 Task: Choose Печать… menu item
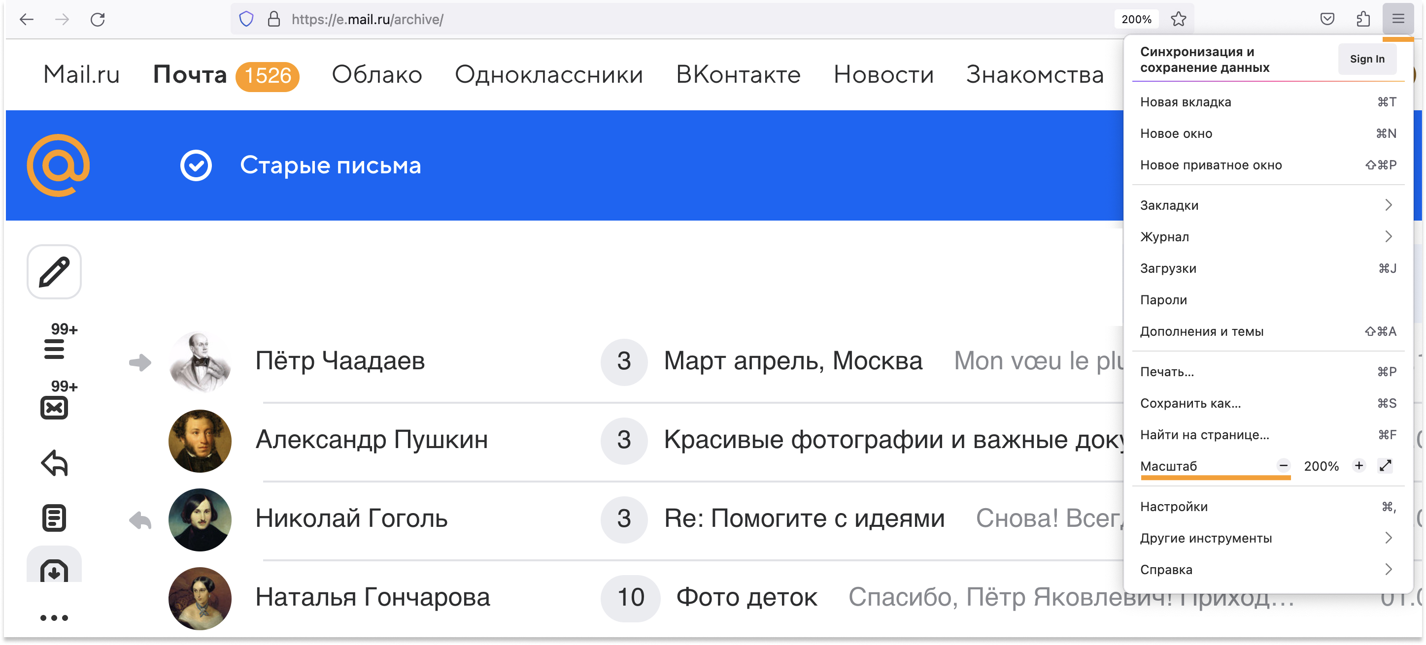pos(1268,372)
